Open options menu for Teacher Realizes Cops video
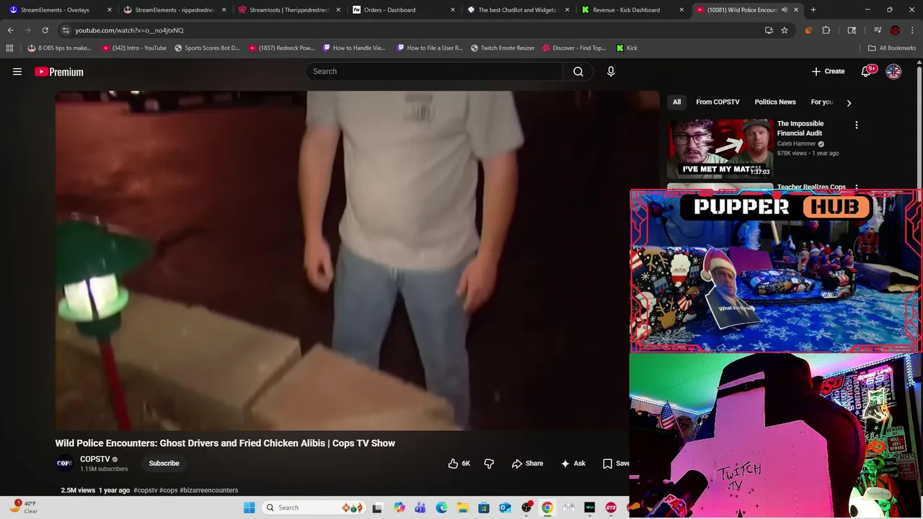This screenshot has height=519, width=923. tap(857, 187)
